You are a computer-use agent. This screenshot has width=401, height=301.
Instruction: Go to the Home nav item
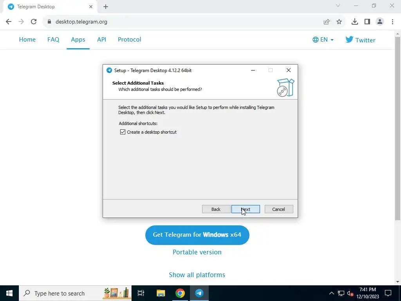coord(27,40)
